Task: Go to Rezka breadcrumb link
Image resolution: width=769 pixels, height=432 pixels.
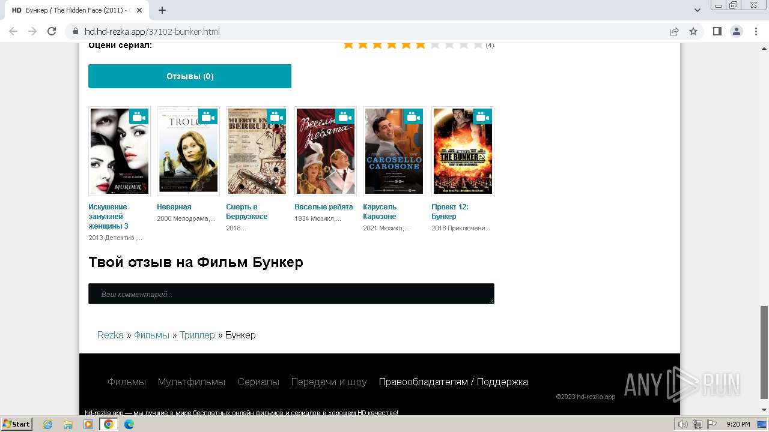Action: (111, 335)
